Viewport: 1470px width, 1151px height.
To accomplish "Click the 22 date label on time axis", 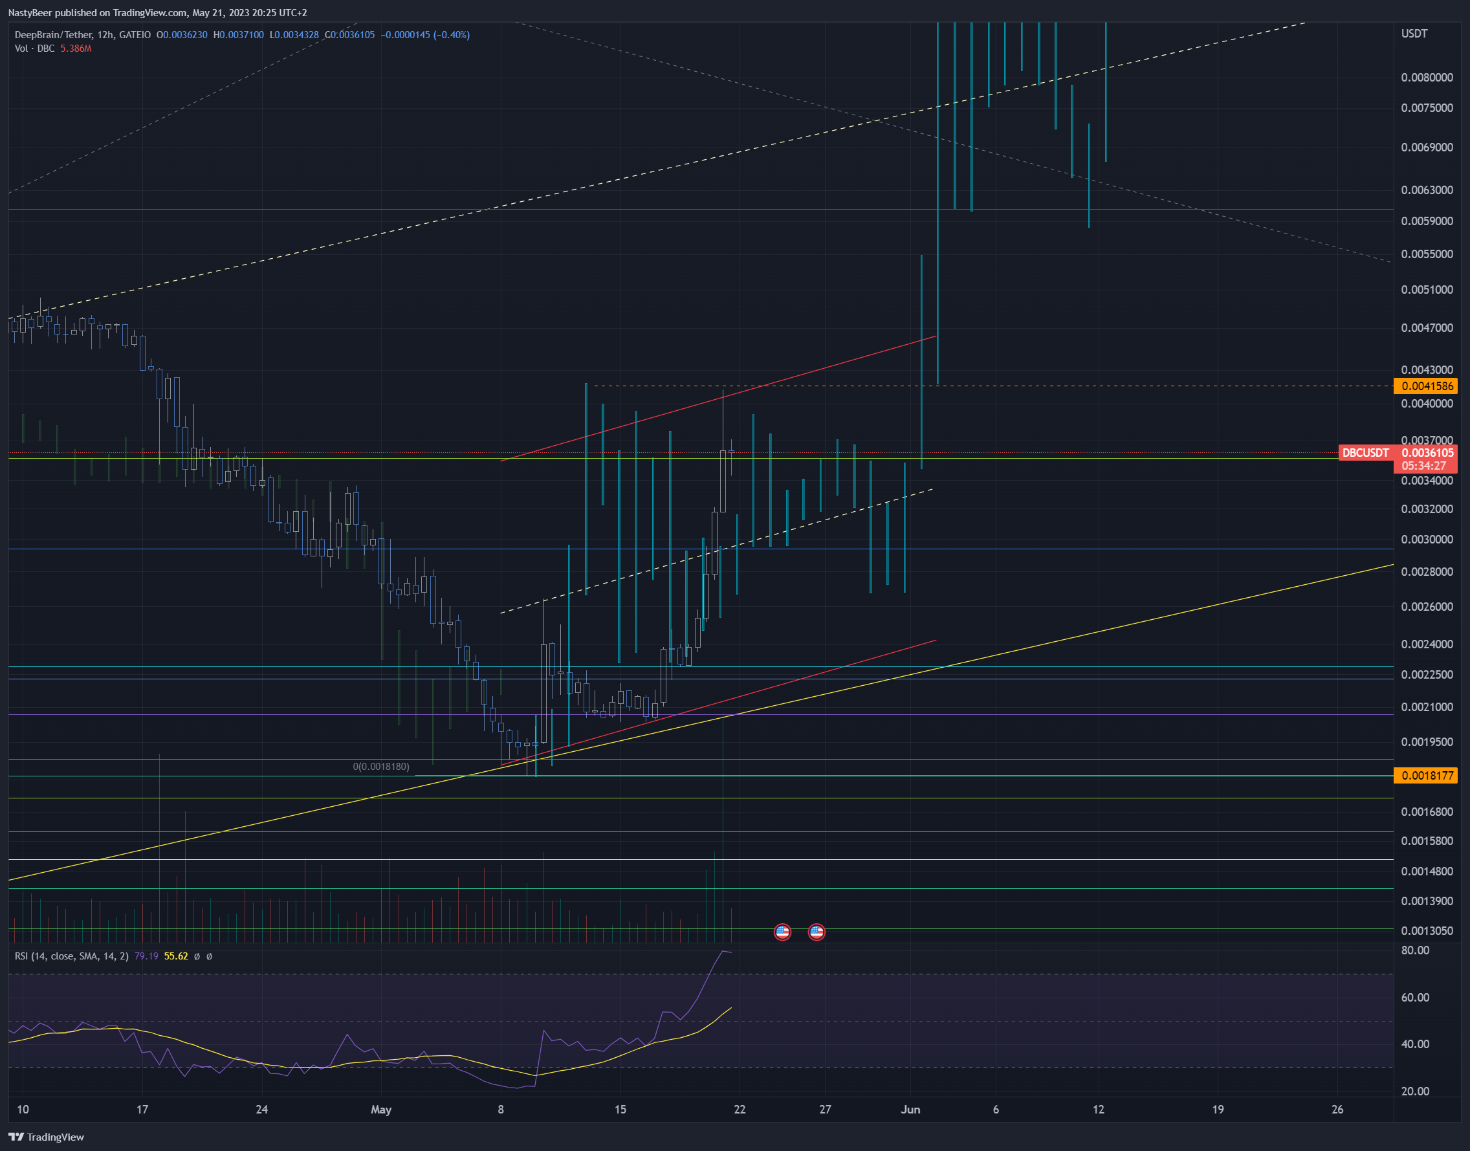I will point(740,1109).
